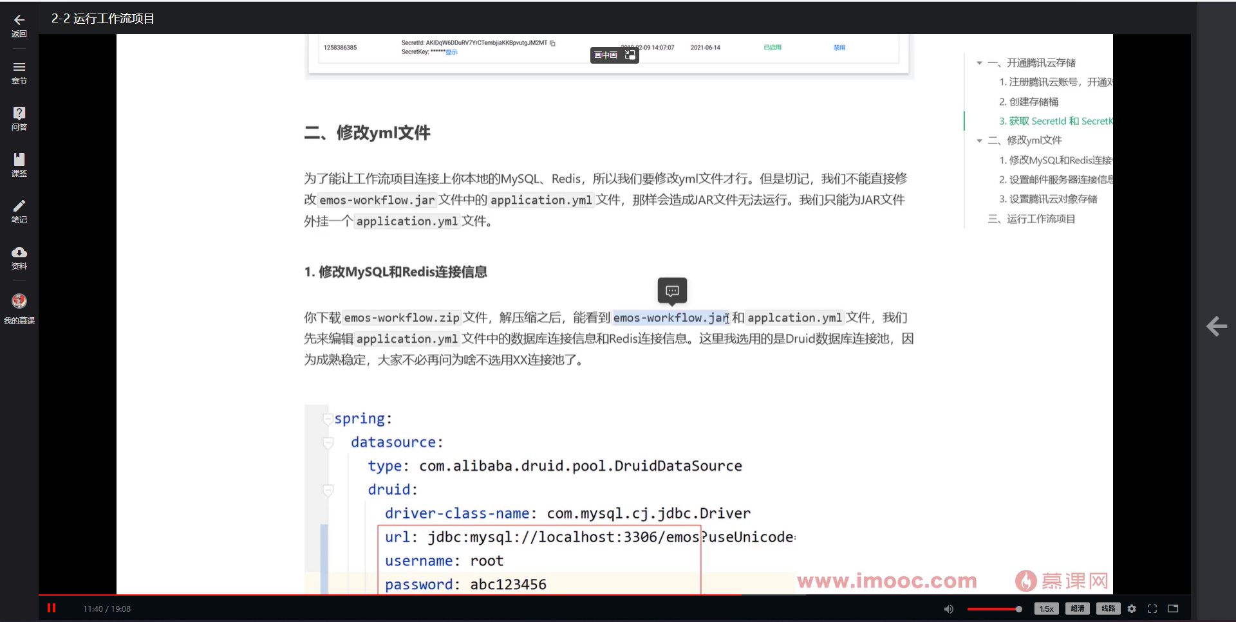This screenshot has width=1236, height=622.
Task: Collapse the 二、修改yml文件 outline section
Action: pyautogui.click(x=979, y=140)
